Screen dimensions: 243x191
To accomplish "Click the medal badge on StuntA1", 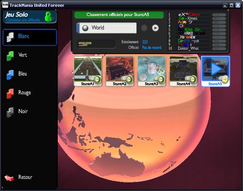I will 97,79.
